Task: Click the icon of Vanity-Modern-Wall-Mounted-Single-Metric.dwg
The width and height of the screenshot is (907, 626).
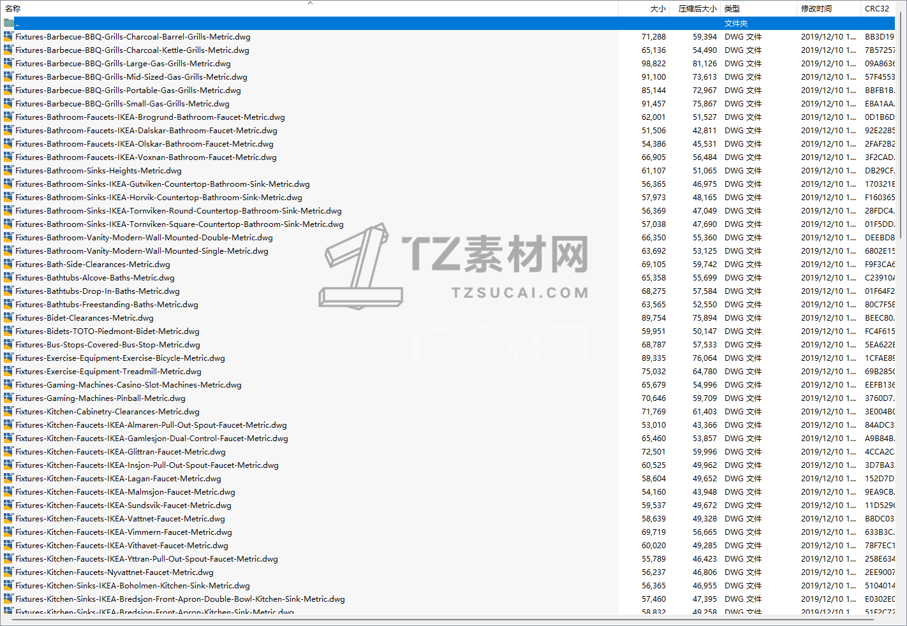Action: point(8,251)
